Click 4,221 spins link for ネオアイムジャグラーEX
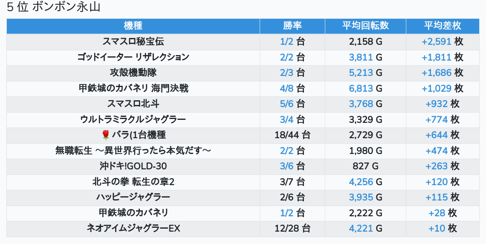 361,229
